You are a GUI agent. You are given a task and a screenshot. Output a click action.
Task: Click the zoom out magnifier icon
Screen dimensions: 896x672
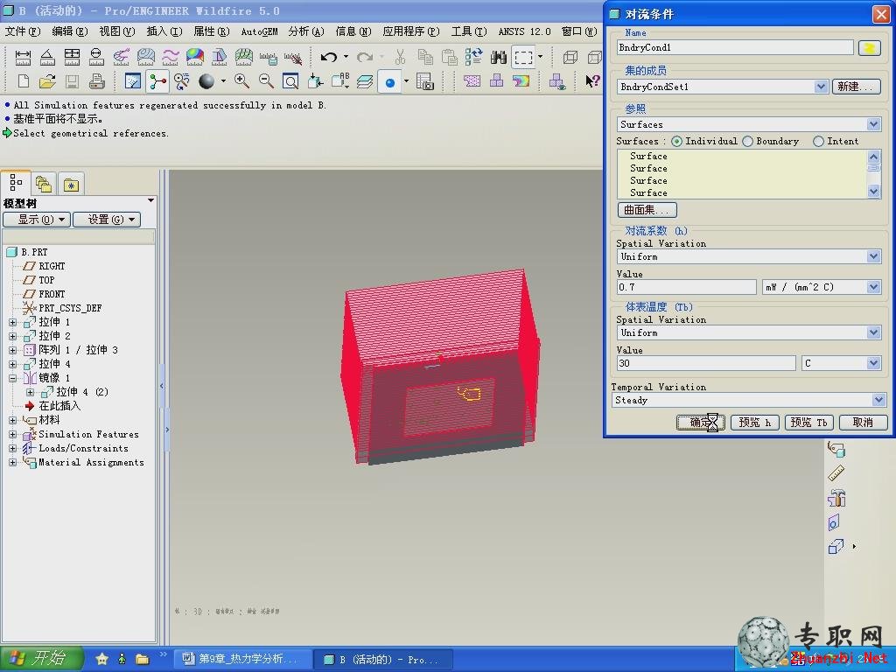(266, 81)
